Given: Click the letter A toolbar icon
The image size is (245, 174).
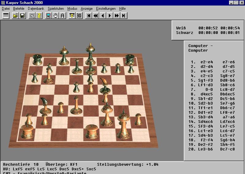Looking at the screenshot, I should [x=62, y=16].
